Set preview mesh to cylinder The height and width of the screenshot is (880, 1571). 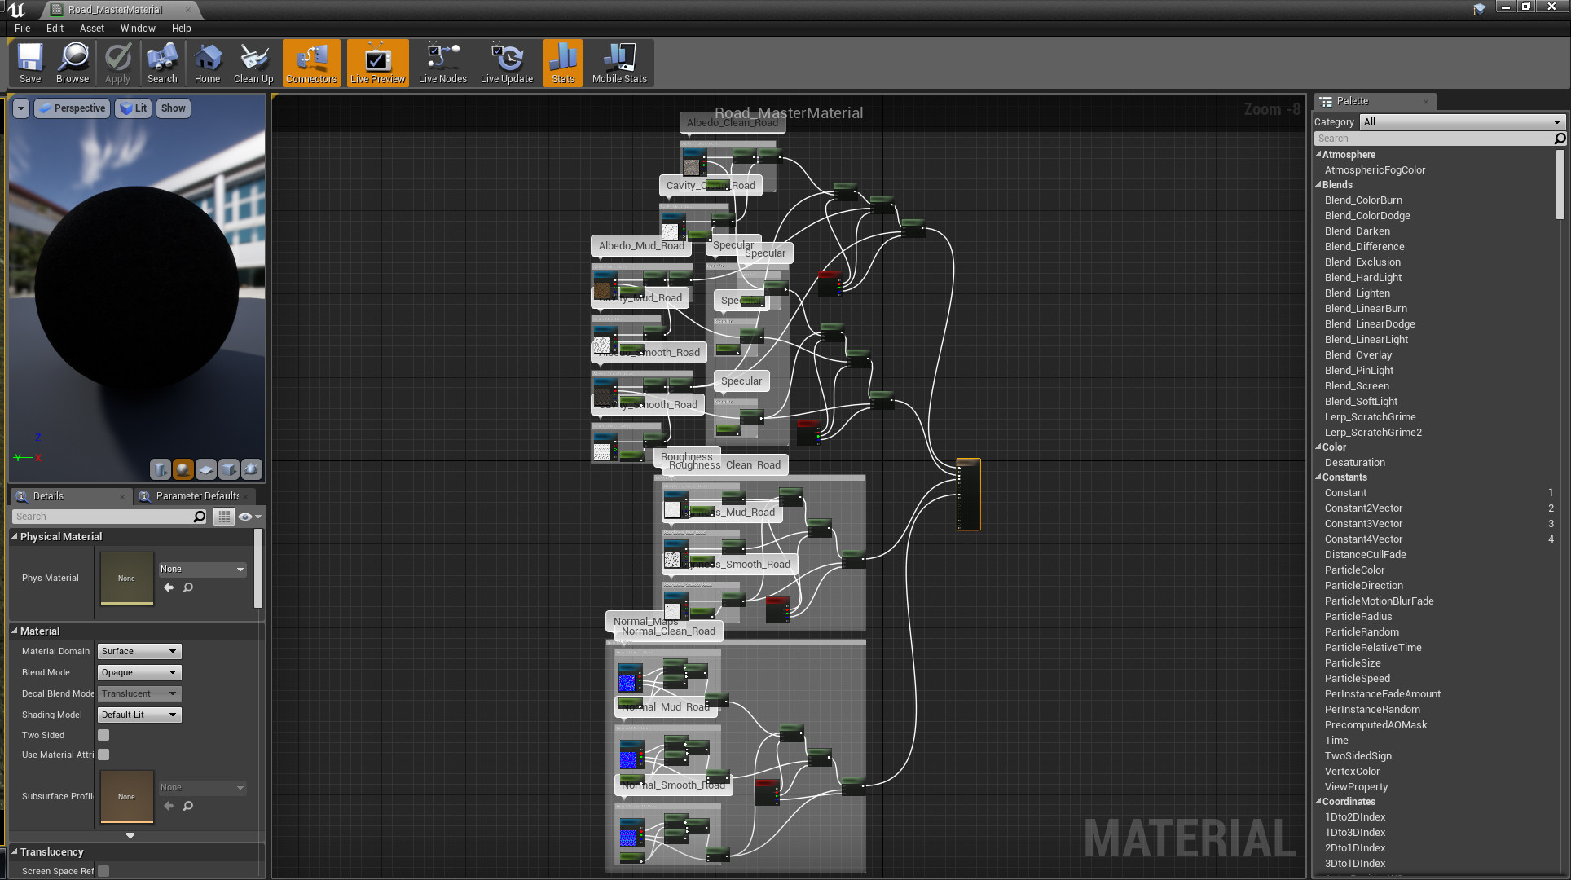161,469
